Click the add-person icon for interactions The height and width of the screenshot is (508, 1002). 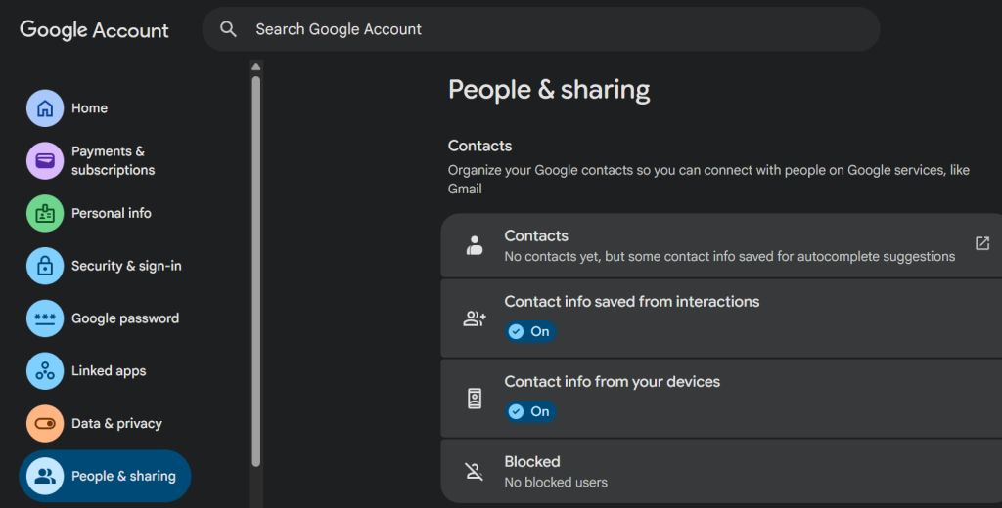point(475,318)
